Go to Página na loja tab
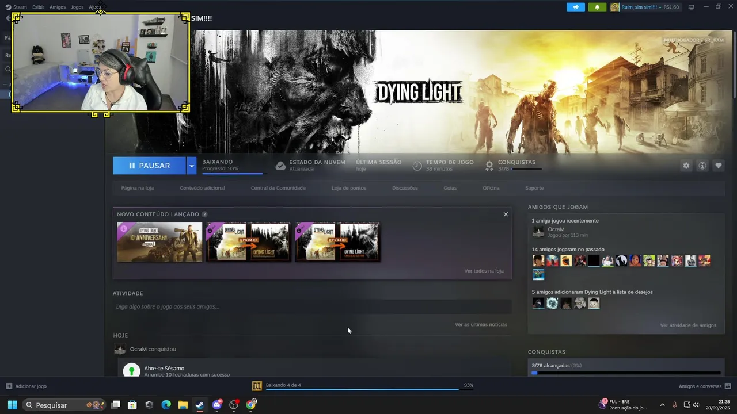The image size is (737, 414). coord(138,188)
